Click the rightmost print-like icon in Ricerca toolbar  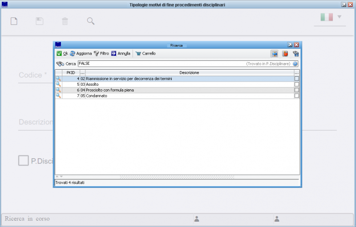click(x=295, y=54)
